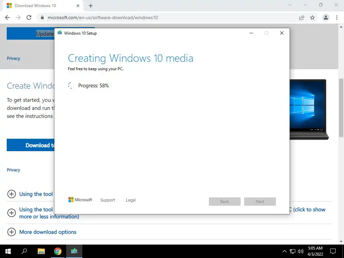Viewport: 344px width, 258px height.
Task: Click the progress spinner indicator
Action: pos(70,86)
